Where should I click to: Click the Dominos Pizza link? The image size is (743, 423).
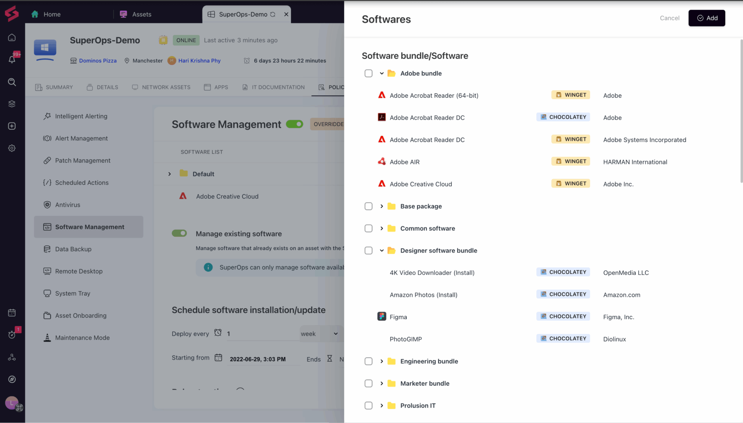(x=98, y=61)
